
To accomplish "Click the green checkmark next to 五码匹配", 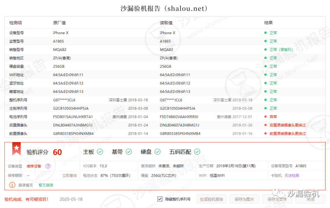I will [197, 151].
